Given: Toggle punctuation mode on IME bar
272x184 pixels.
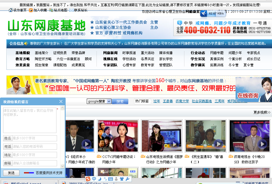Looking at the screenshot, I should [105, 179].
